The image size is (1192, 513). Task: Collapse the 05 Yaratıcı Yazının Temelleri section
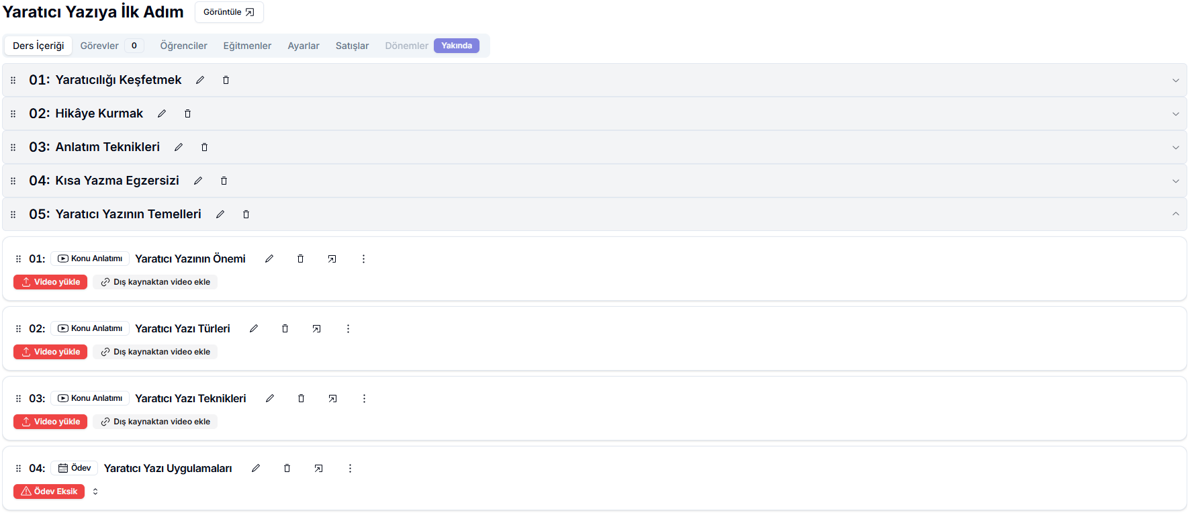coord(1175,214)
